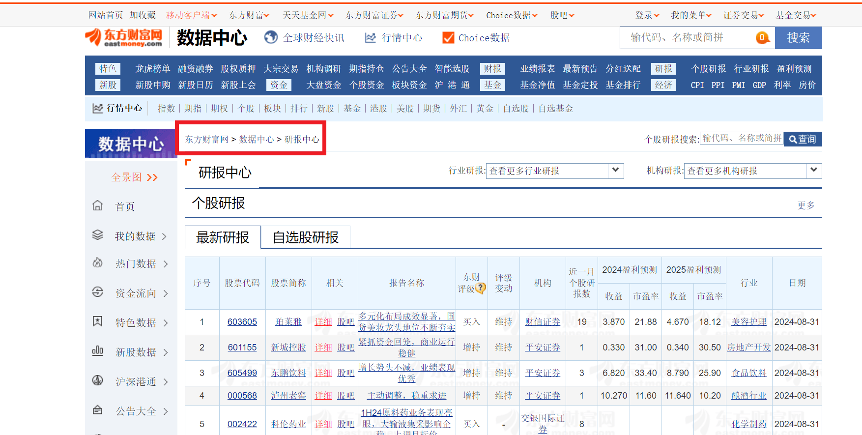Image resolution: width=862 pixels, height=435 pixels.
Task: Switch to the 最新研报 tab
Action: coord(223,237)
